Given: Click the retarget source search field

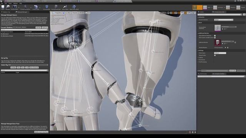Looking at the screenshot, I should pos(25,30).
